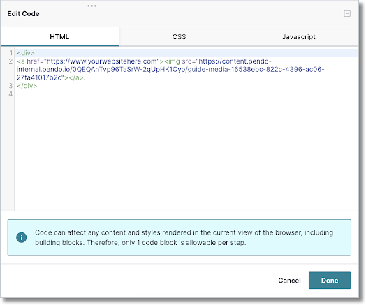Cancel the code edit

(289, 281)
